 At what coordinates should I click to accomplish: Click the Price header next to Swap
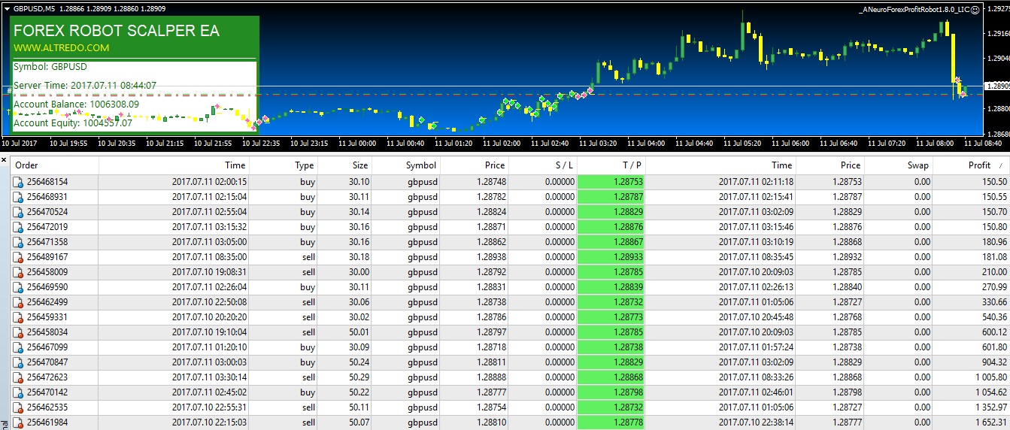coord(830,165)
